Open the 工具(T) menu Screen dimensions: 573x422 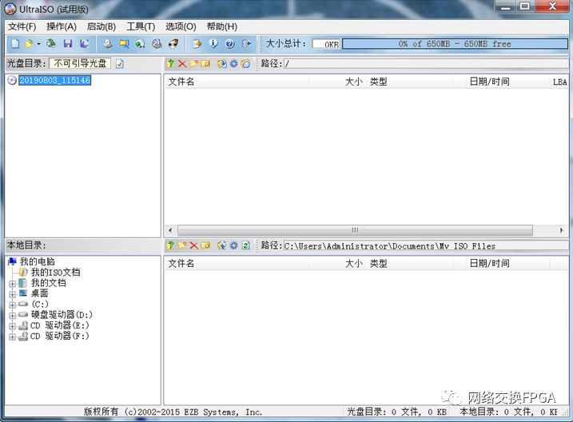141,26
